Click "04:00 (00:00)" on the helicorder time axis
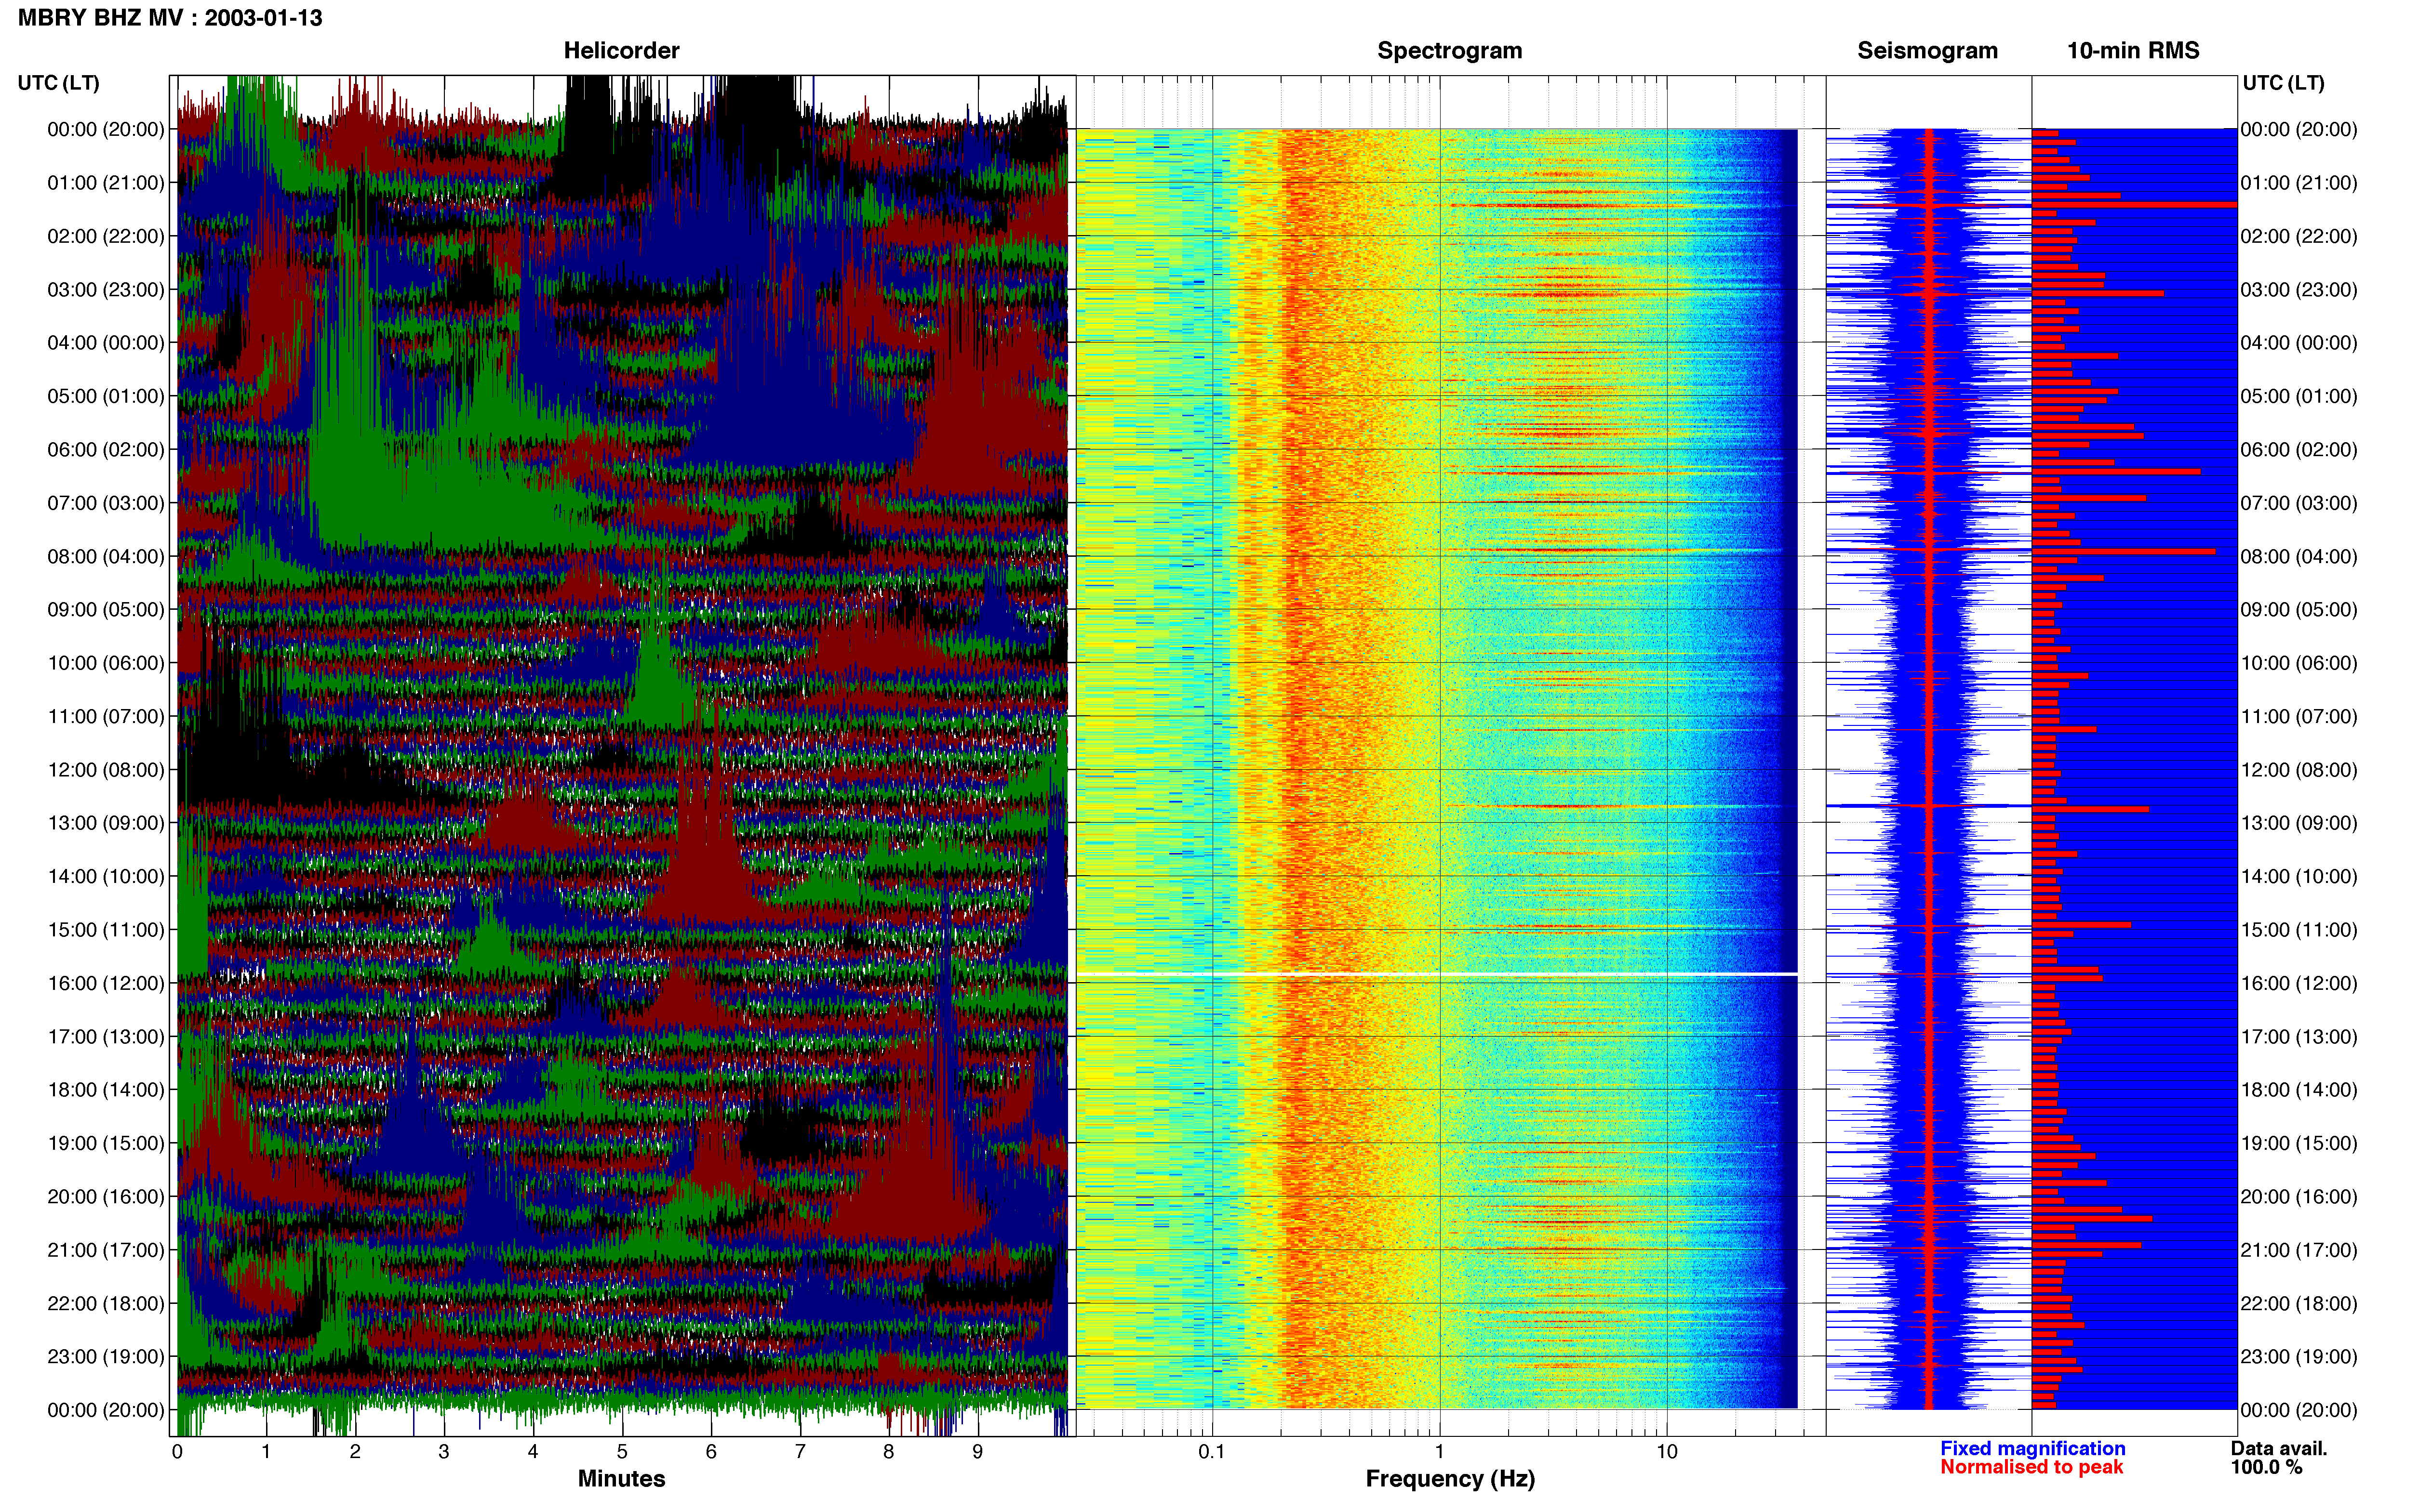2419x1512 pixels. pyautogui.click(x=106, y=343)
